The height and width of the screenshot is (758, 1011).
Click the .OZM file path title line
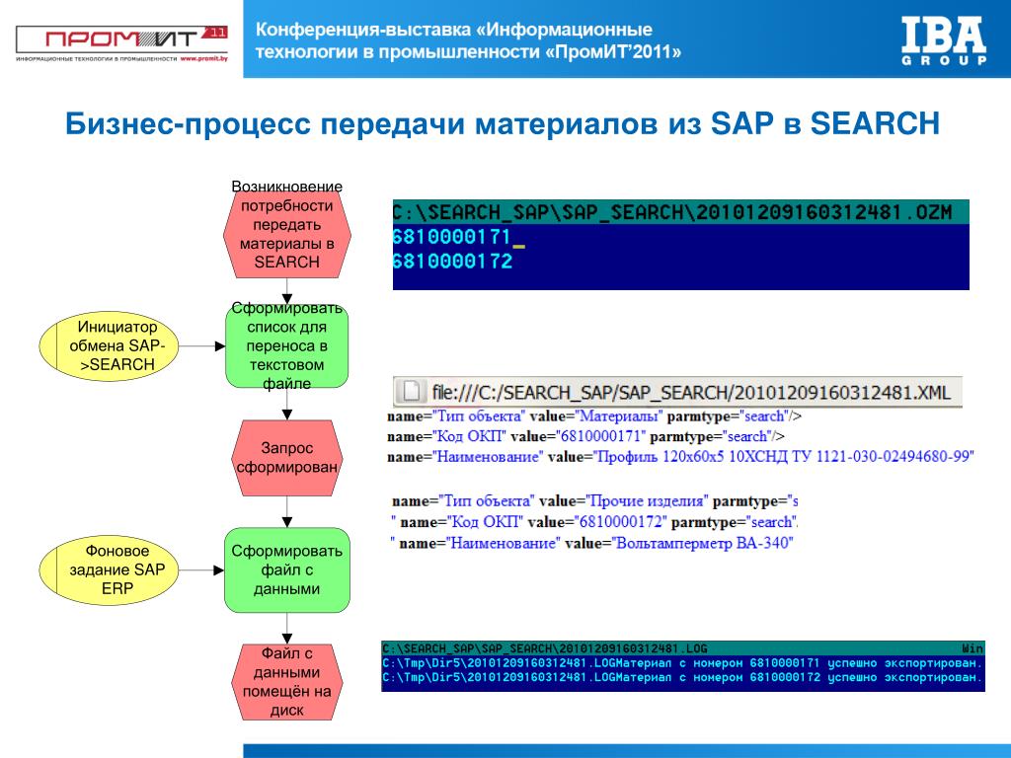681,212
